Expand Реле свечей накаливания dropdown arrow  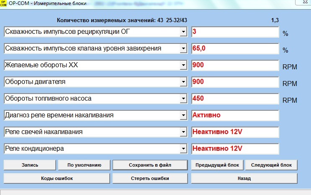(x=183, y=132)
